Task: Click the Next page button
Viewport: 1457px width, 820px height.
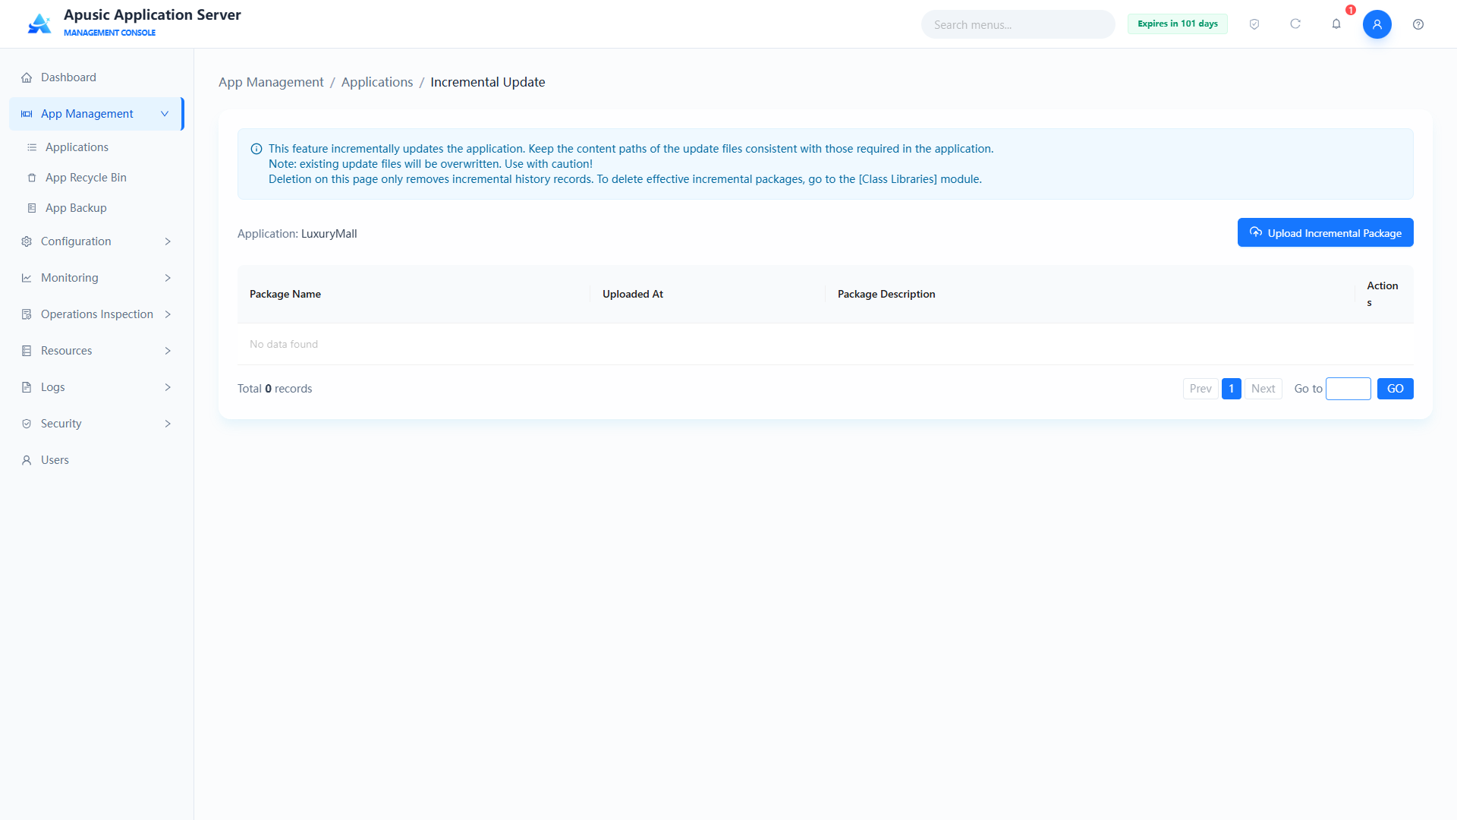Action: pyautogui.click(x=1263, y=389)
